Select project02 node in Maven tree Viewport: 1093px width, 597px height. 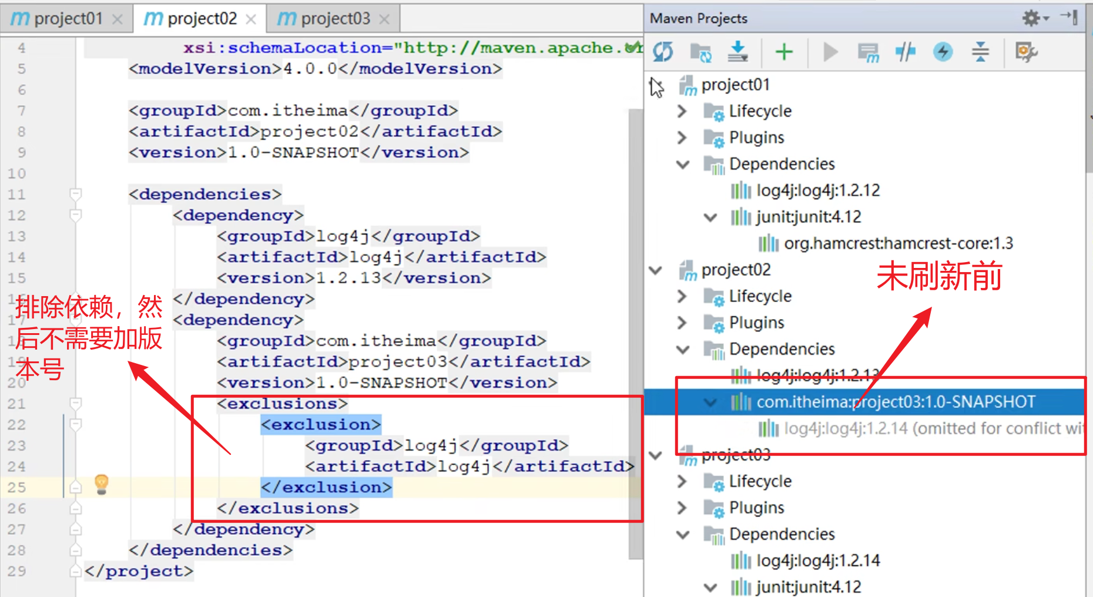pyautogui.click(x=736, y=270)
